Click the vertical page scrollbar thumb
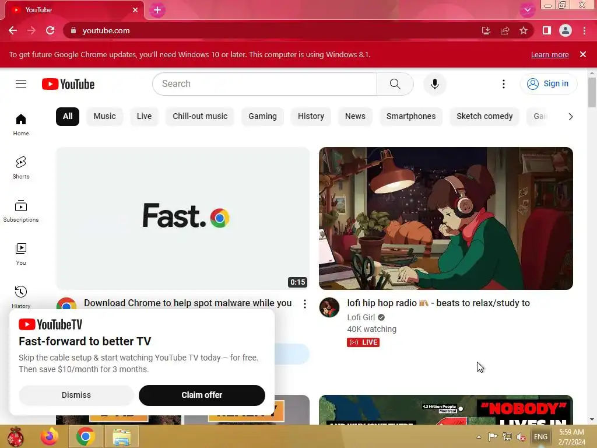The width and height of the screenshot is (597, 448). pyautogui.click(x=592, y=93)
